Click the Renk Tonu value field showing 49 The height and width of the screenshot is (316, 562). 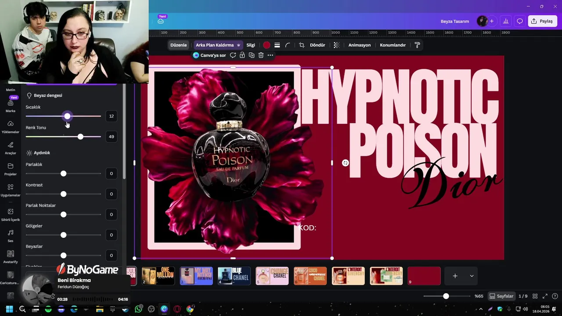tap(111, 137)
